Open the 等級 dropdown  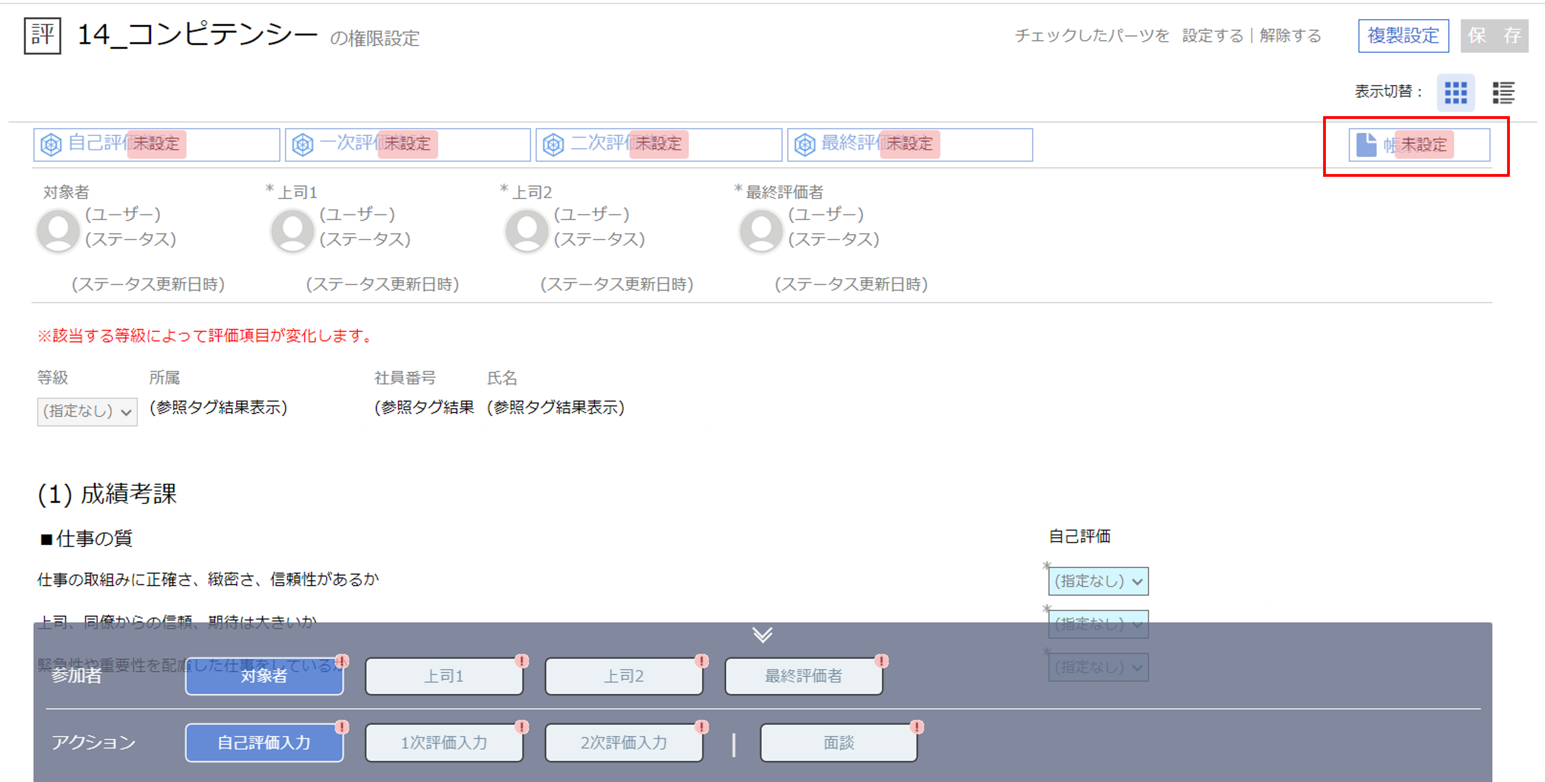pyautogui.click(x=87, y=412)
